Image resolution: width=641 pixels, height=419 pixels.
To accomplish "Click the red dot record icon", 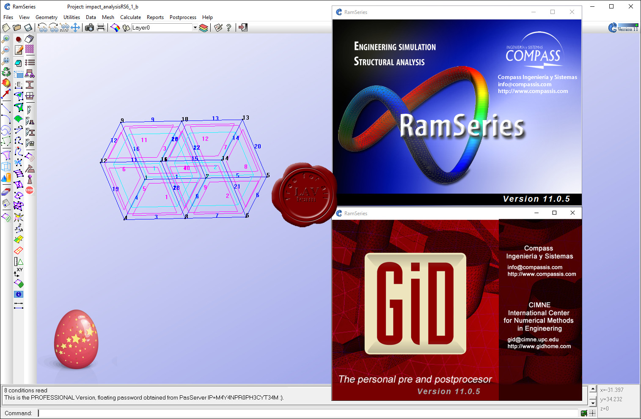I will coord(19,39).
